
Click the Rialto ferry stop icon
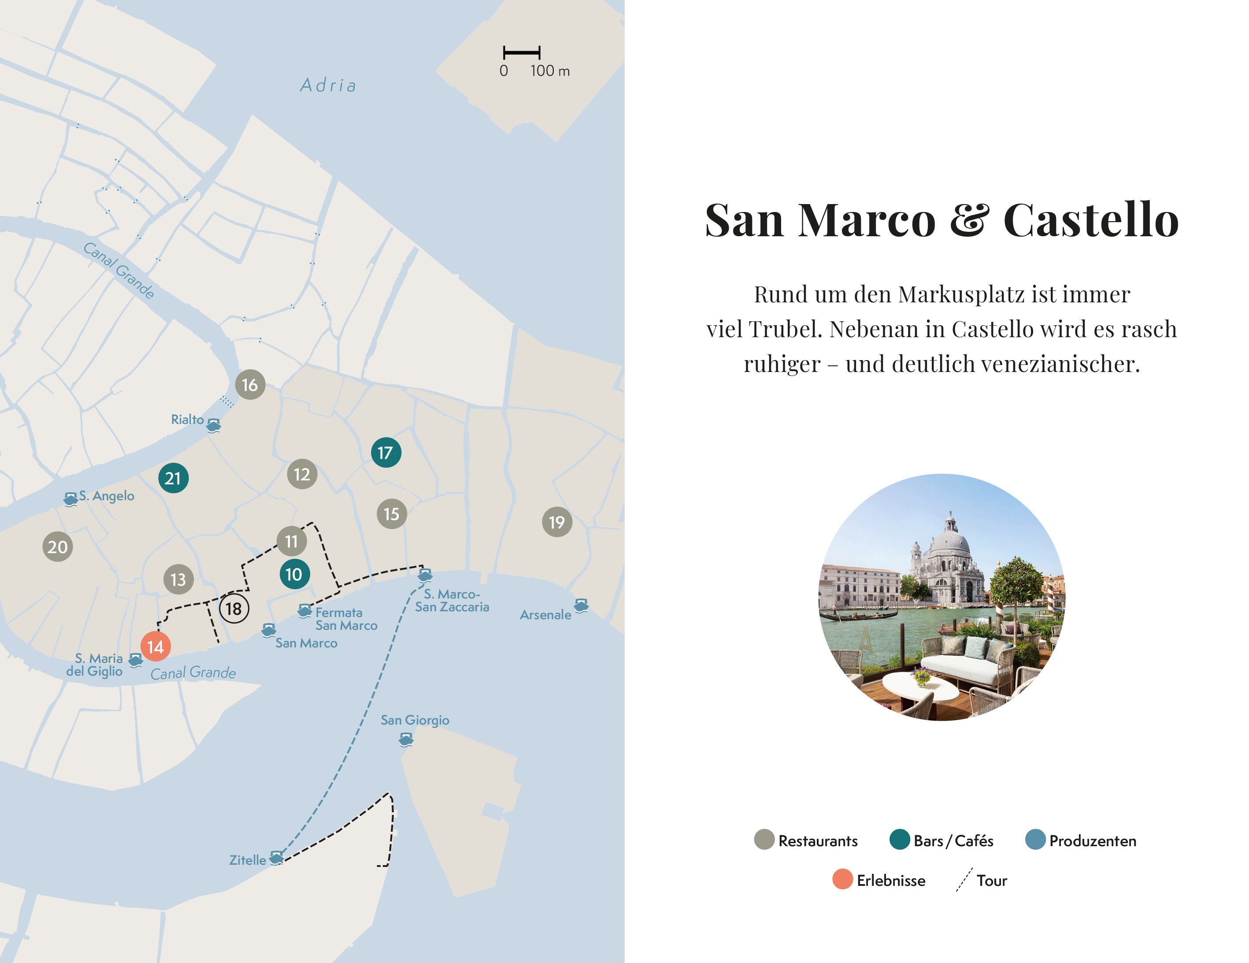213,425
